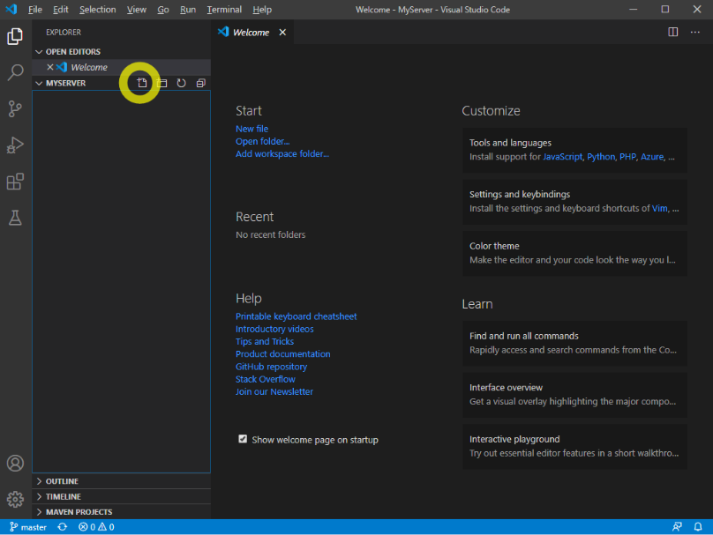Click Join our Newsletter link
The width and height of the screenshot is (713, 535).
274,391
